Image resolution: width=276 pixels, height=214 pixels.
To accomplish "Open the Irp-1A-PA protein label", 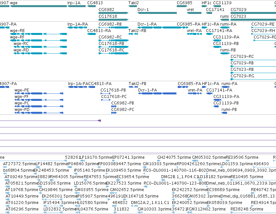I will pyautogui.click(x=78, y=84).
